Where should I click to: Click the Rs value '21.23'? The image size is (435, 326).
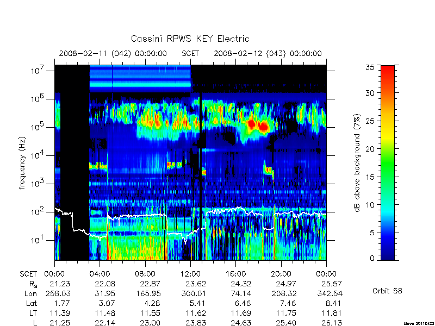tap(60, 284)
